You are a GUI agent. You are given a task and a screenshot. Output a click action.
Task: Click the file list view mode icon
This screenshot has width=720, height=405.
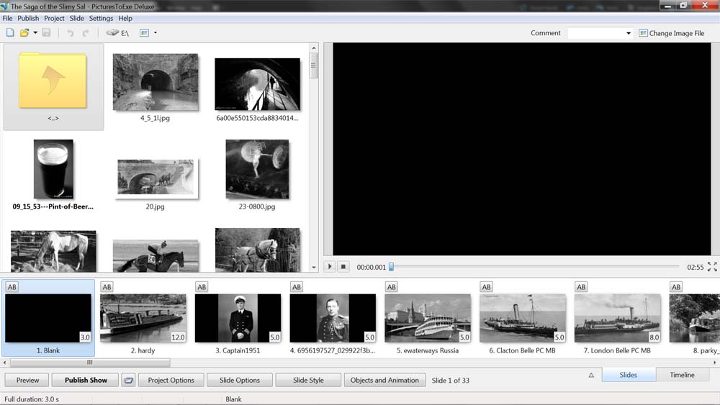coord(144,33)
